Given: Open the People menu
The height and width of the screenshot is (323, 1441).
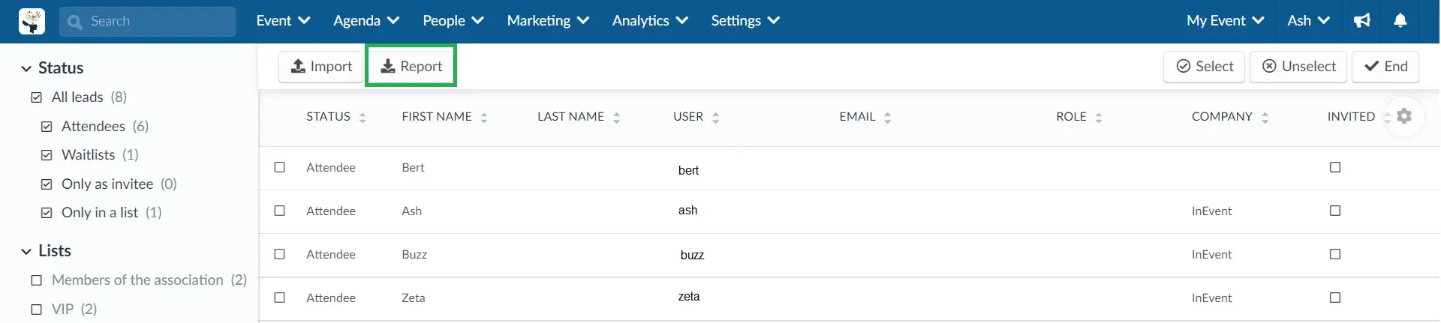Looking at the screenshot, I should click(x=453, y=21).
